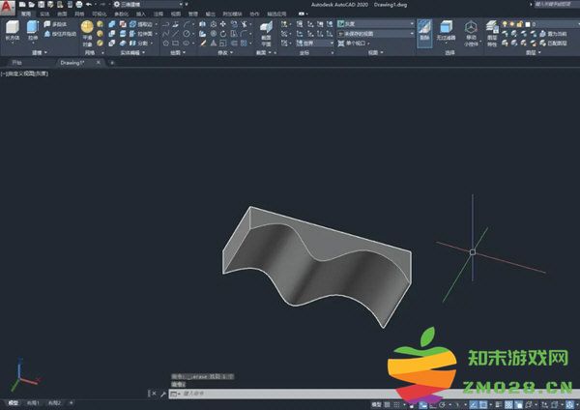Expand the Modeling panel title
This screenshot has height=410, width=580.
point(40,52)
